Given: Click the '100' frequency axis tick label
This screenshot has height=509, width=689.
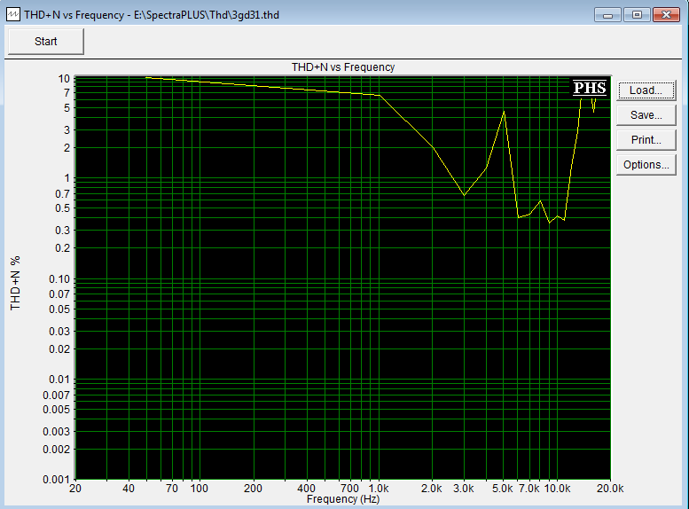Looking at the screenshot, I should coord(199,489).
